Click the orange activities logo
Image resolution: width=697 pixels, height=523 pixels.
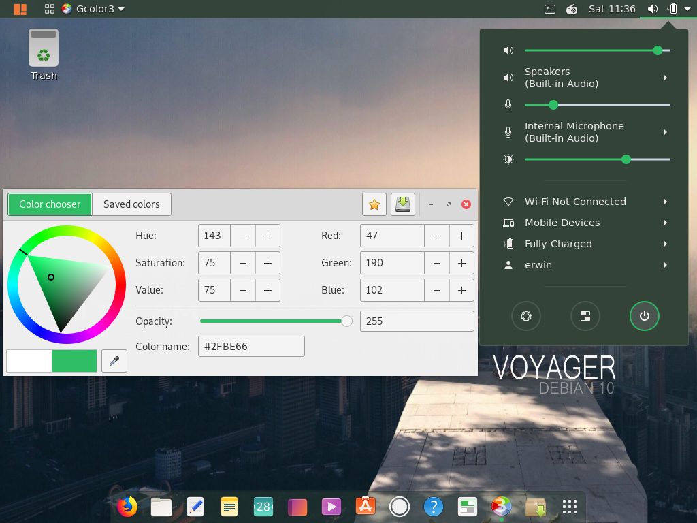(x=20, y=9)
